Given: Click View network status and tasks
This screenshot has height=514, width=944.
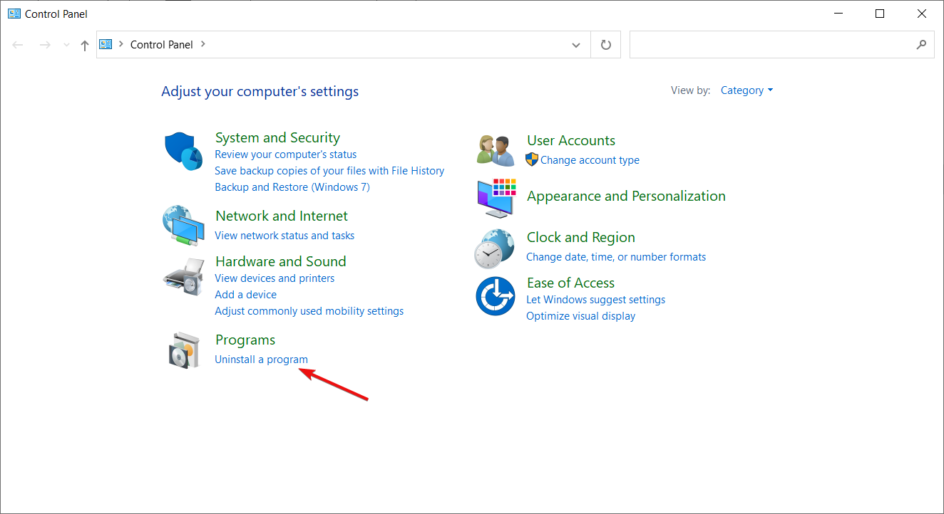Looking at the screenshot, I should click(284, 235).
